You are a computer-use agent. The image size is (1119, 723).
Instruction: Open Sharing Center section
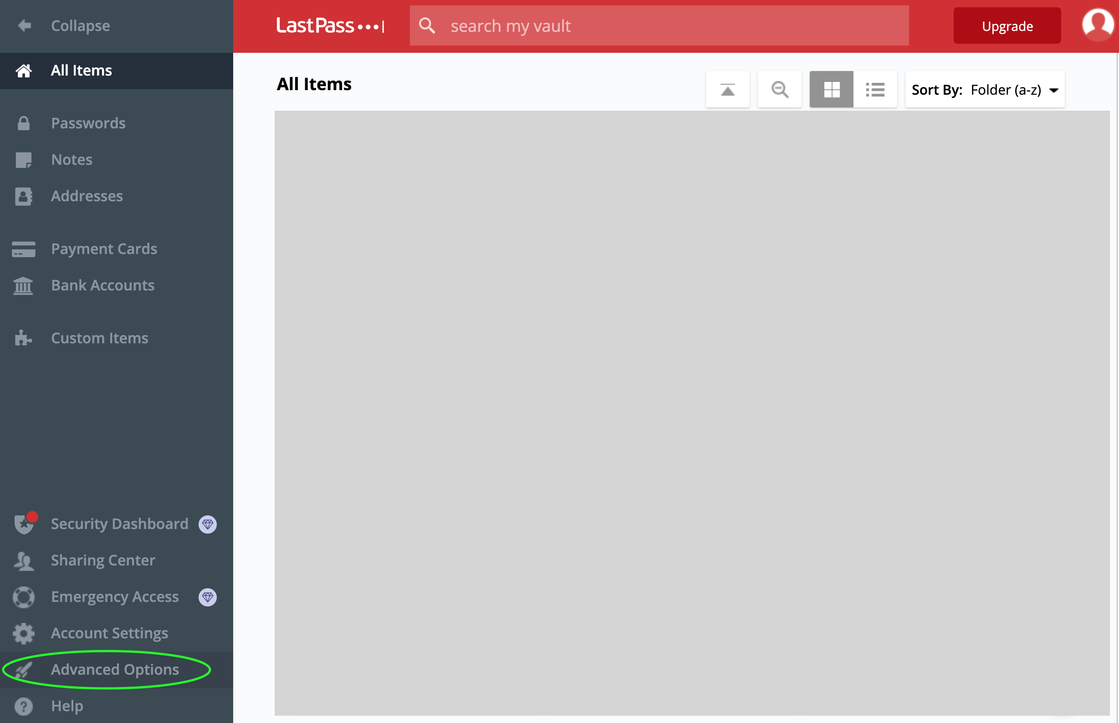(x=103, y=560)
